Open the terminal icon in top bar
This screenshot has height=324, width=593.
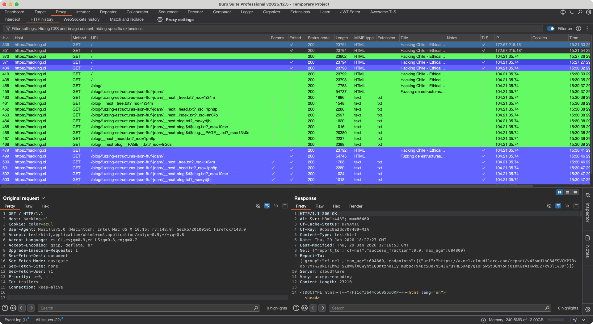(x=571, y=12)
